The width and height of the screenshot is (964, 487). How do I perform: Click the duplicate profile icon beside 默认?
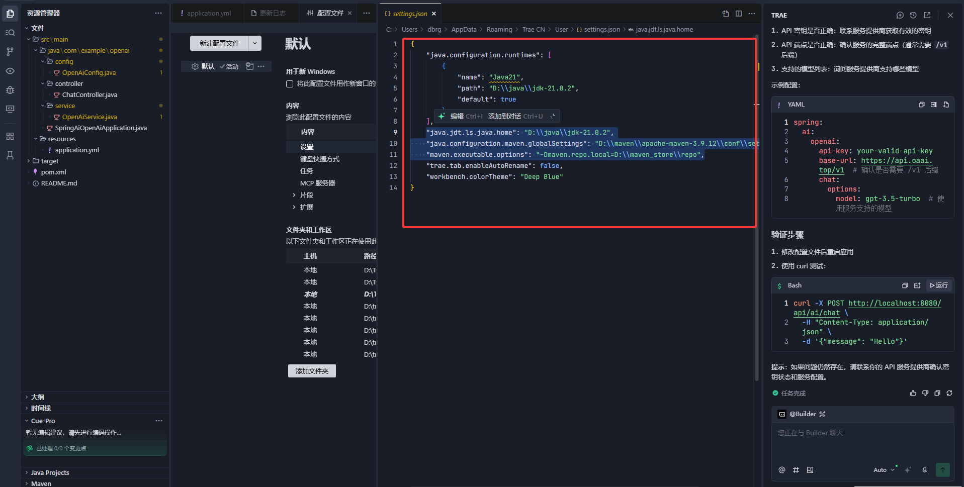tap(249, 66)
